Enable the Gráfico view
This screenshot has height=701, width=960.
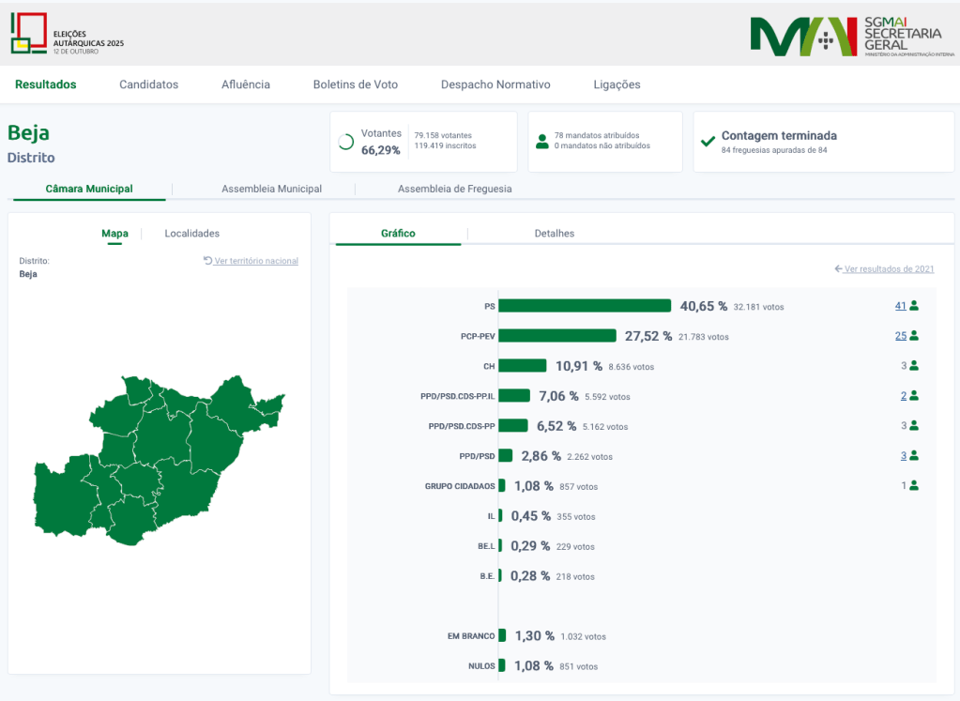(x=397, y=233)
